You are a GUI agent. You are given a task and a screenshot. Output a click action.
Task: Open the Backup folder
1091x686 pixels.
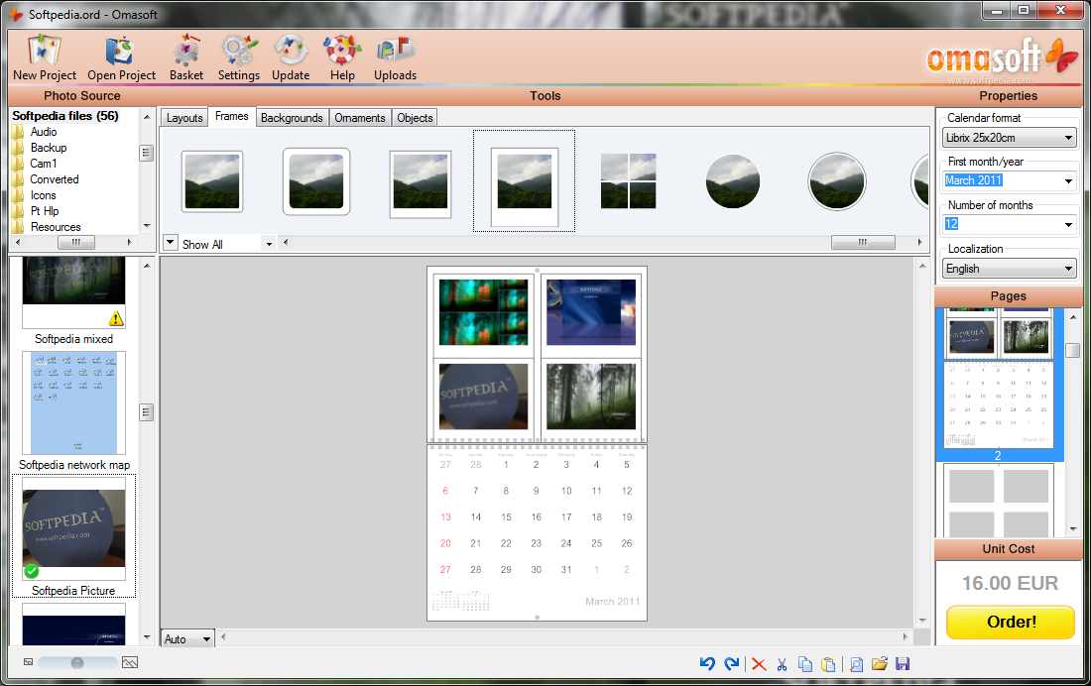48,148
